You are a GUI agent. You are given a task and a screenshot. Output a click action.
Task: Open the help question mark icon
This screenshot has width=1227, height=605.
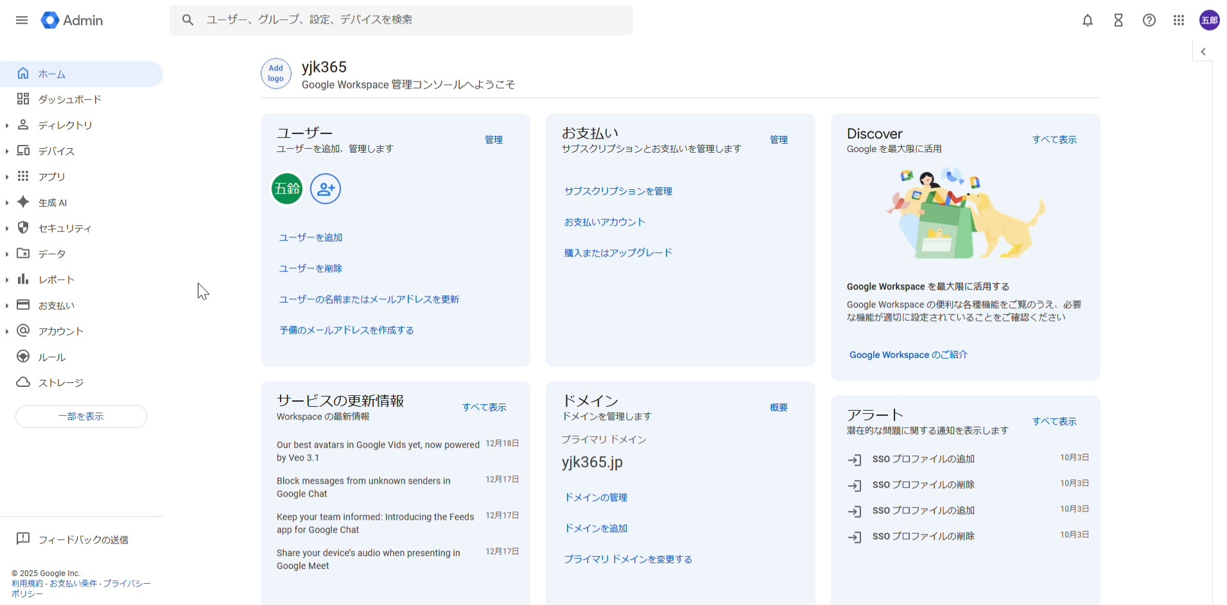point(1149,21)
